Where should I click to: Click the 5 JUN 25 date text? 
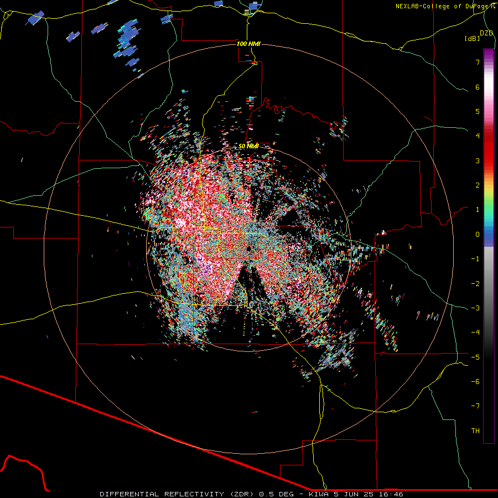point(353,494)
